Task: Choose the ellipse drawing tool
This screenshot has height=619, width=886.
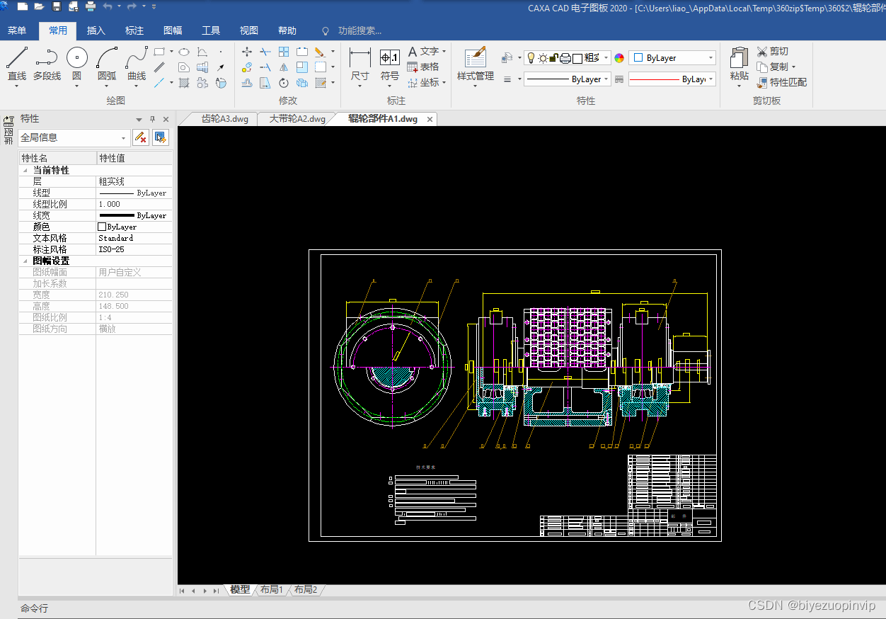Action: tap(183, 52)
